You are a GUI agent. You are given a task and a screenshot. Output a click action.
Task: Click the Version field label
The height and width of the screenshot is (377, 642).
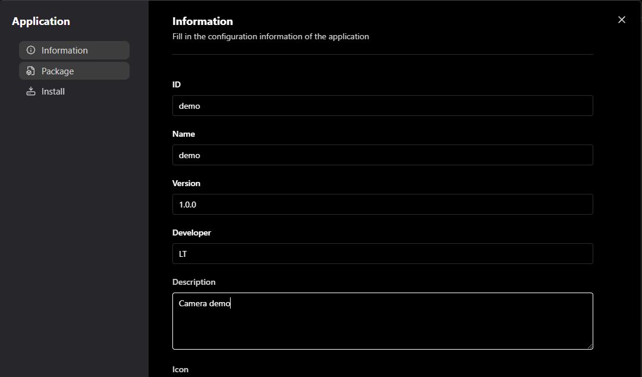pyautogui.click(x=186, y=183)
